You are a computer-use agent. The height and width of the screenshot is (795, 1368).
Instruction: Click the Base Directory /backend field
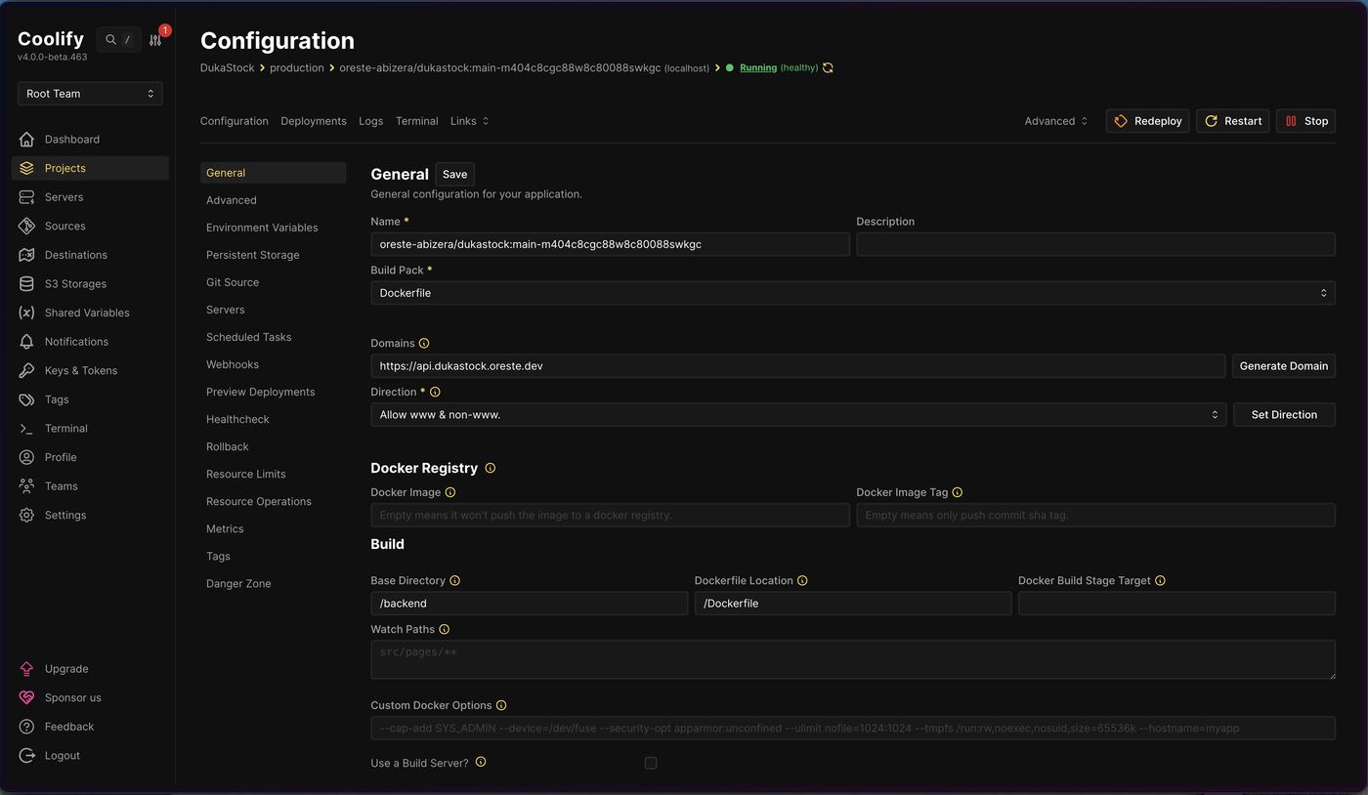click(x=530, y=604)
